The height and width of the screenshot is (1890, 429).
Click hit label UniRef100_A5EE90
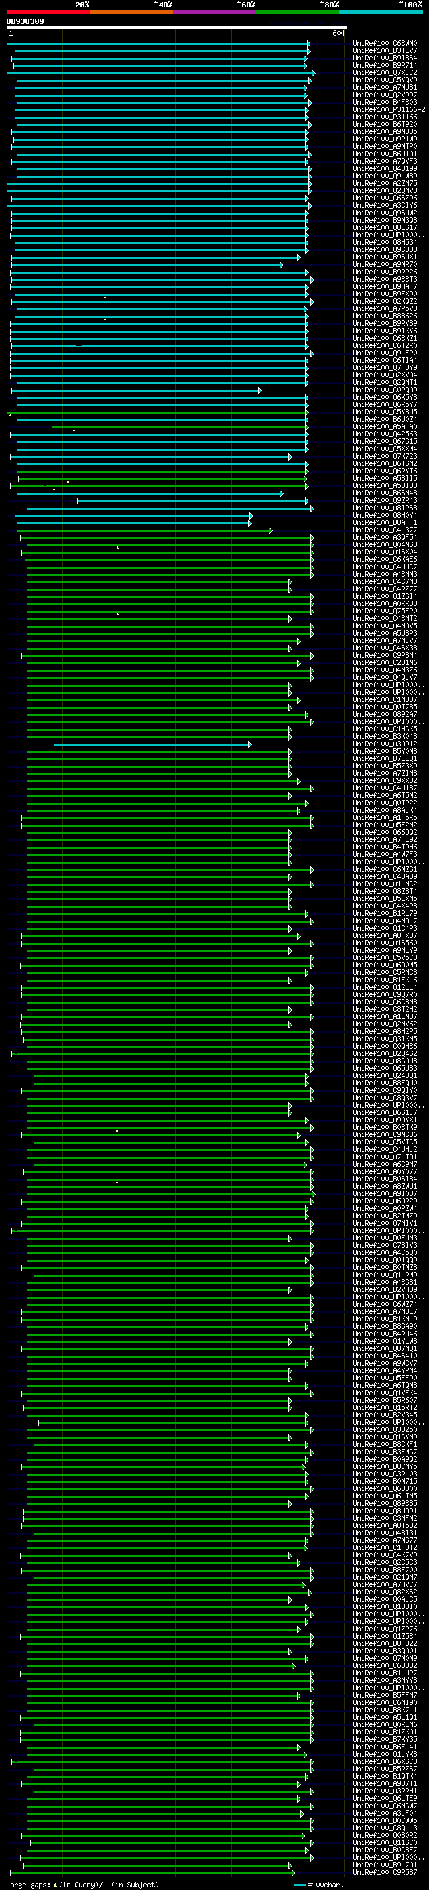pos(385,1378)
